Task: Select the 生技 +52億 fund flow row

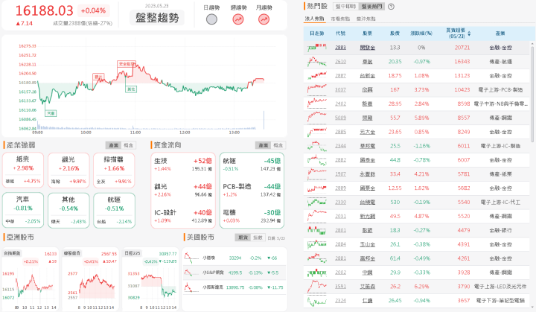Action: (183, 165)
